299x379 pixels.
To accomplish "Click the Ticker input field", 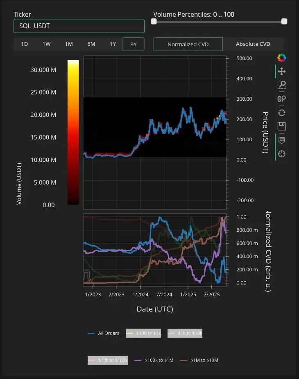I will pyautogui.click(x=79, y=26).
